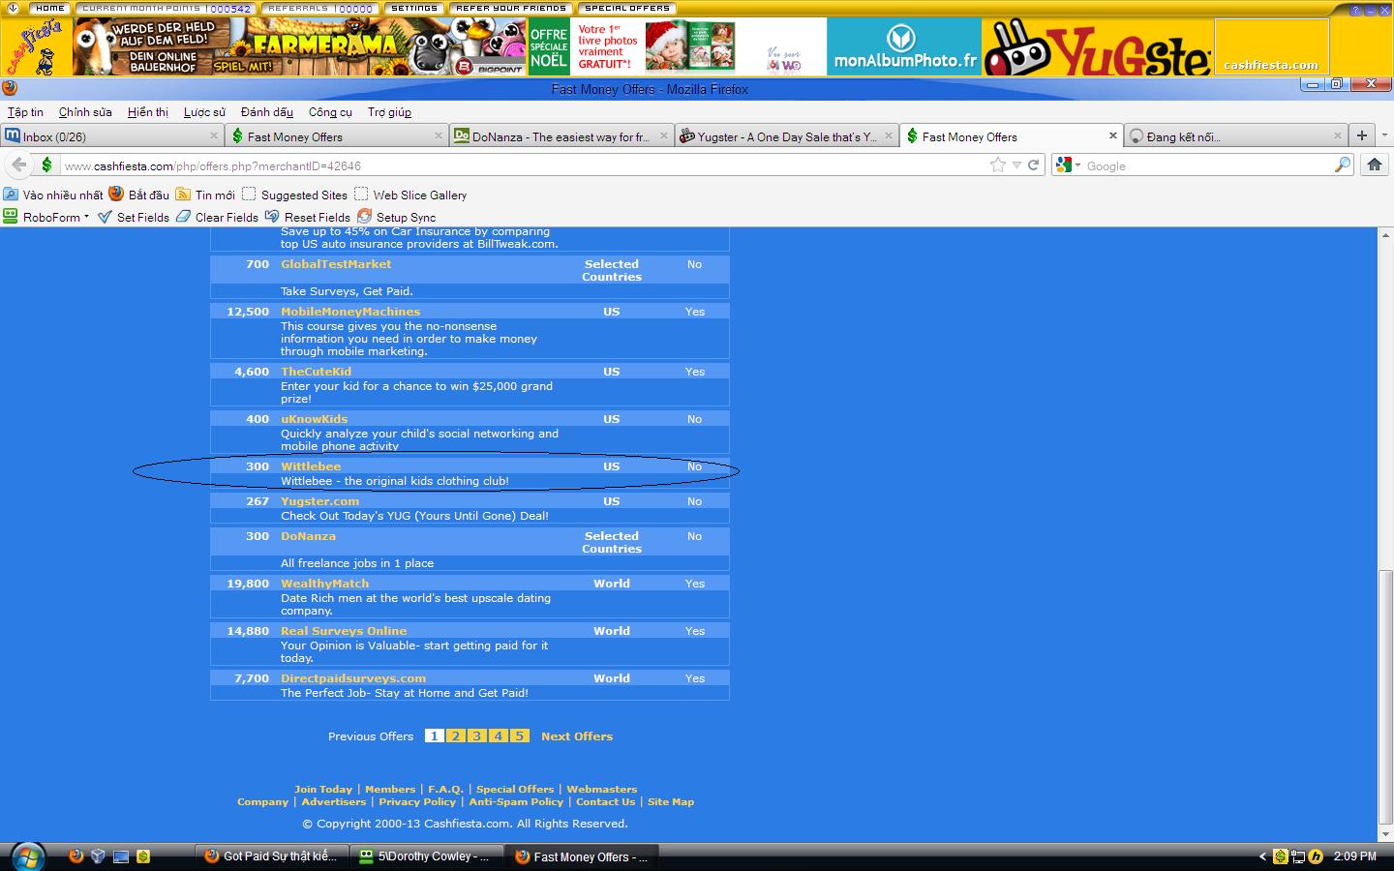Open the 'Chỉnh sửa' menu
Screen dimensions: 1394x871
pos(85,112)
